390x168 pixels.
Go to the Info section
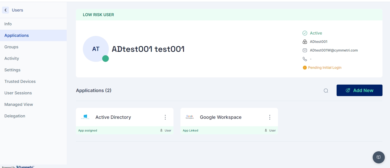[8, 24]
